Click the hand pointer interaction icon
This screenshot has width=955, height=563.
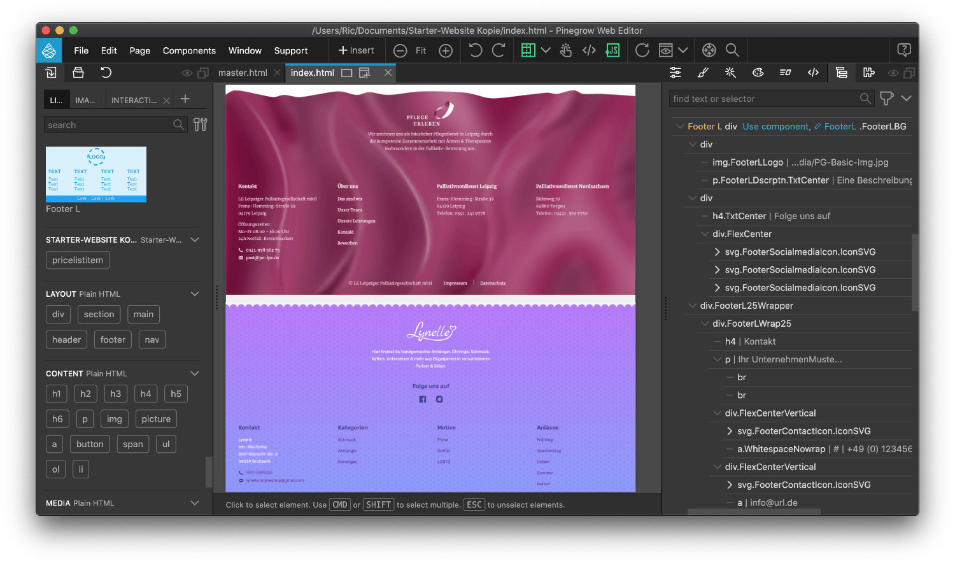566,50
